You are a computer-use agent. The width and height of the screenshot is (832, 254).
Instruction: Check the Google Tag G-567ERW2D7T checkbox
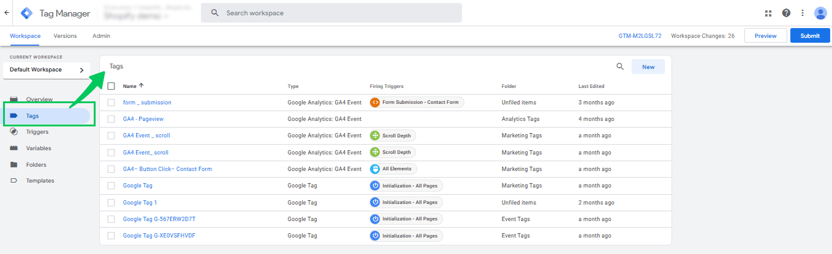[x=111, y=219]
